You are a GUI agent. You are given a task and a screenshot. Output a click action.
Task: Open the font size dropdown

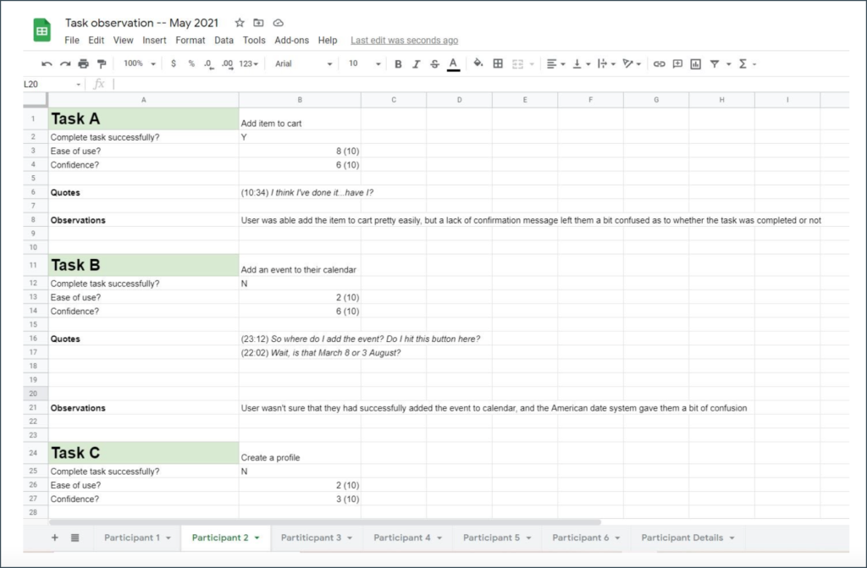click(362, 63)
